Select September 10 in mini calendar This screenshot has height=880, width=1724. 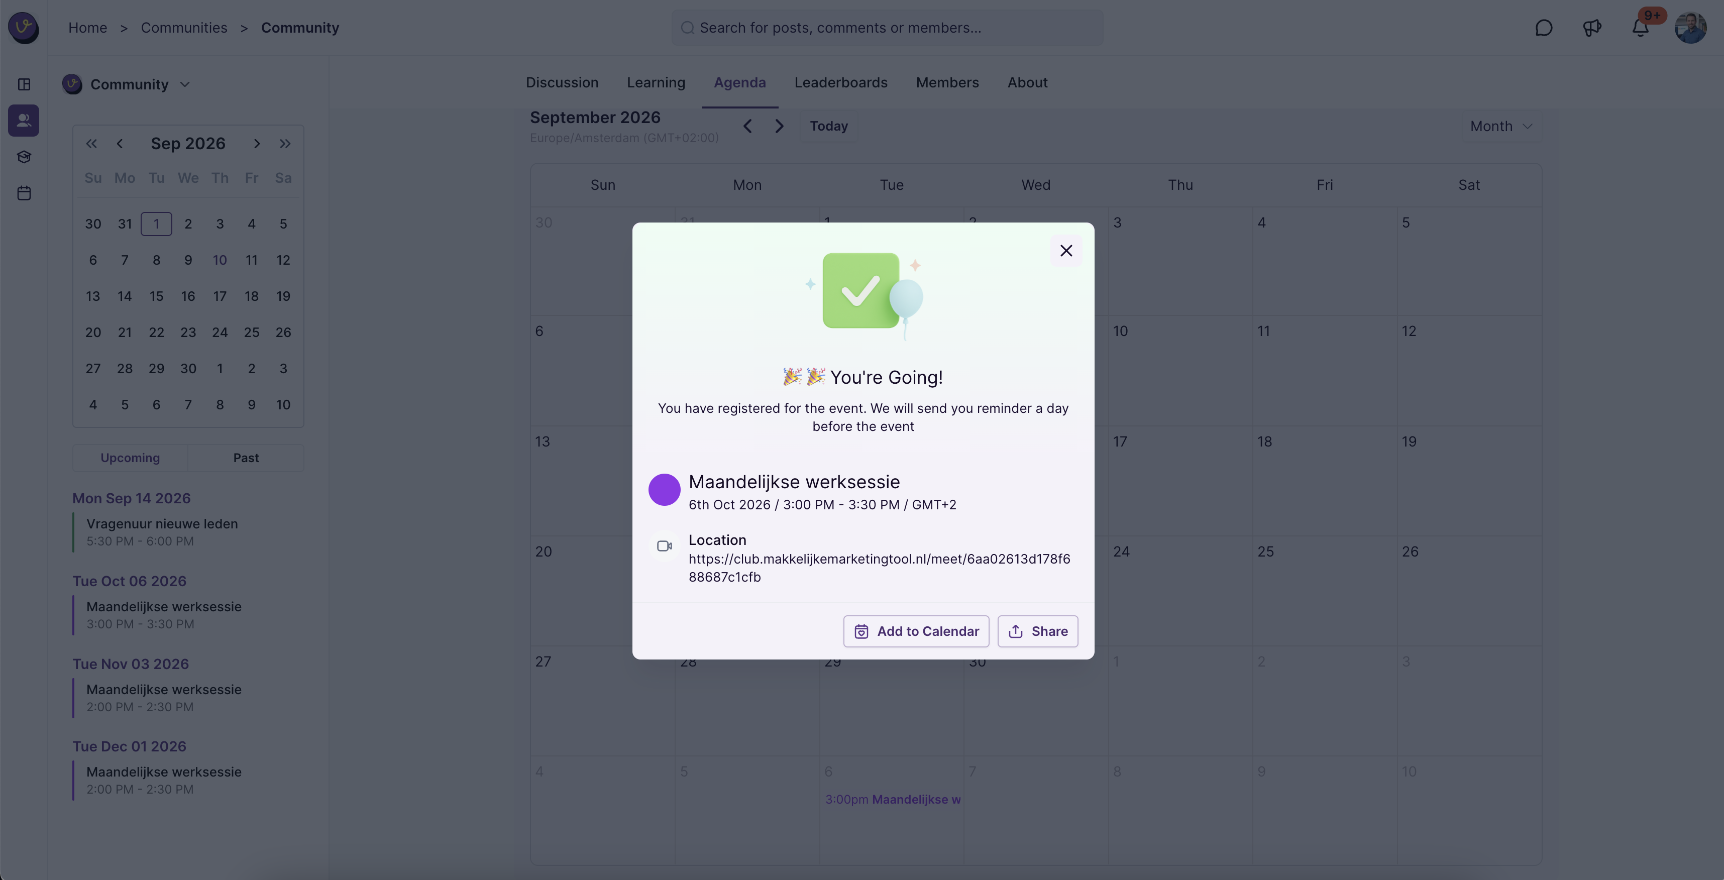(220, 260)
